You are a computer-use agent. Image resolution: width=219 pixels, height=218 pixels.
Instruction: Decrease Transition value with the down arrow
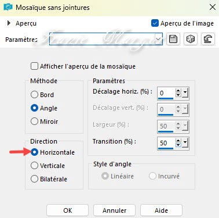pyautogui.click(x=178, y=145)
